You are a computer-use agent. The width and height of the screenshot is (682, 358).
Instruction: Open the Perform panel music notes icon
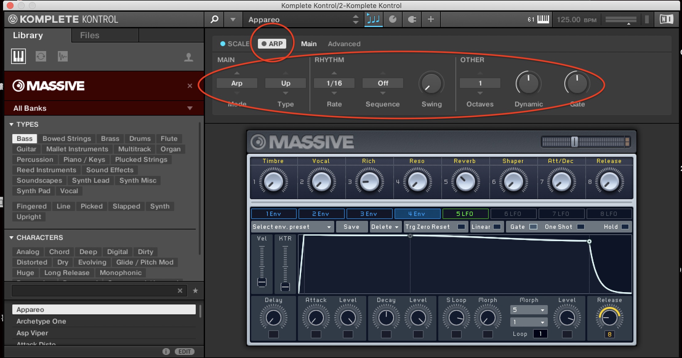(373, 19)
